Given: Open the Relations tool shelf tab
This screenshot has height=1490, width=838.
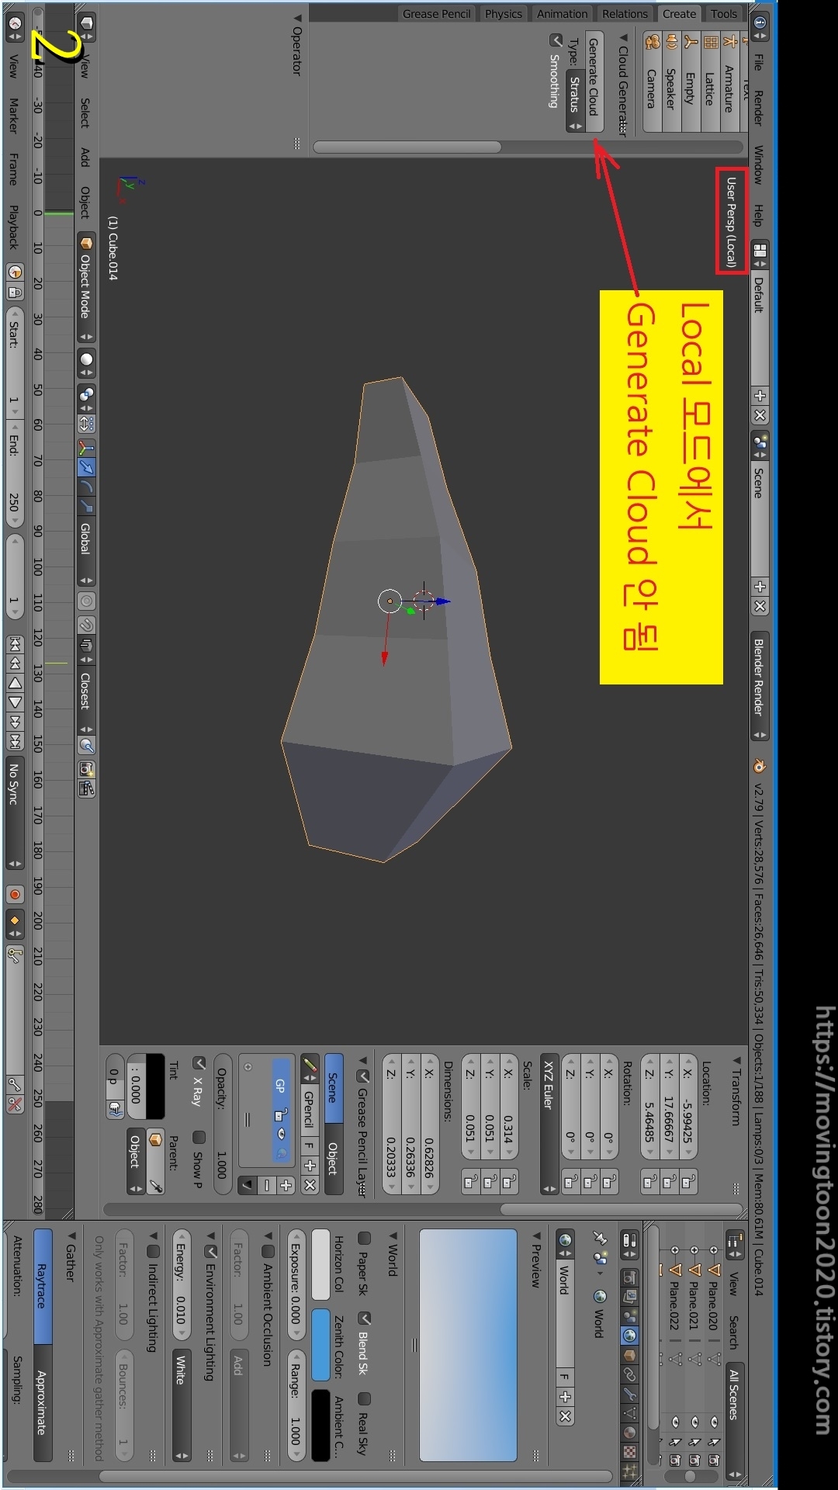Looking at the screenshot, I should click(x=625, y=14).
